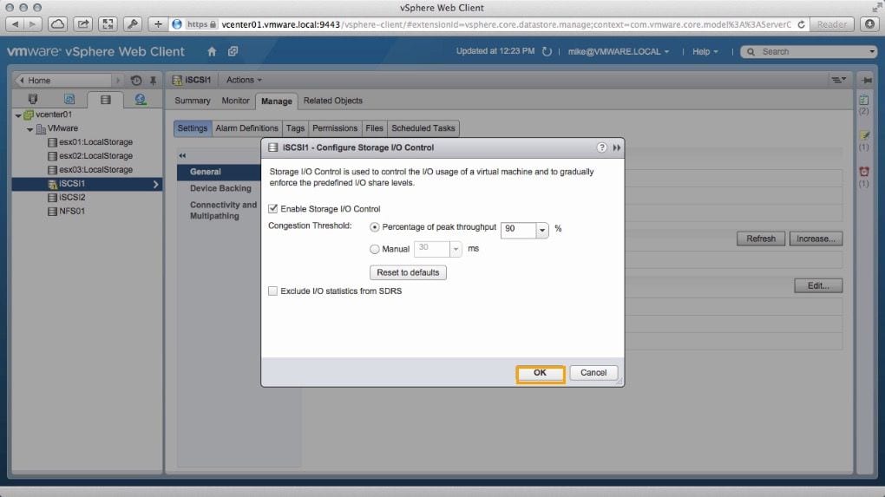Switch to VMs and Templates inventory view icon
Viewport: 885px width, 497px height.
(69, 99)
